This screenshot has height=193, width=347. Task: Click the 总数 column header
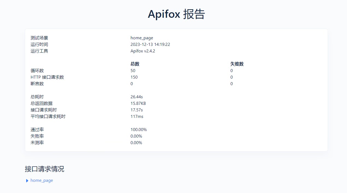coord(135,64)
